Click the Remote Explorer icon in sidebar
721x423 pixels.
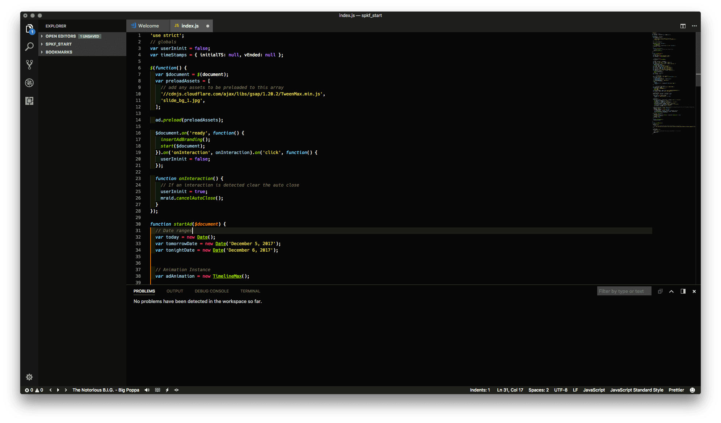pyautogui.click(x=29, y=101)
